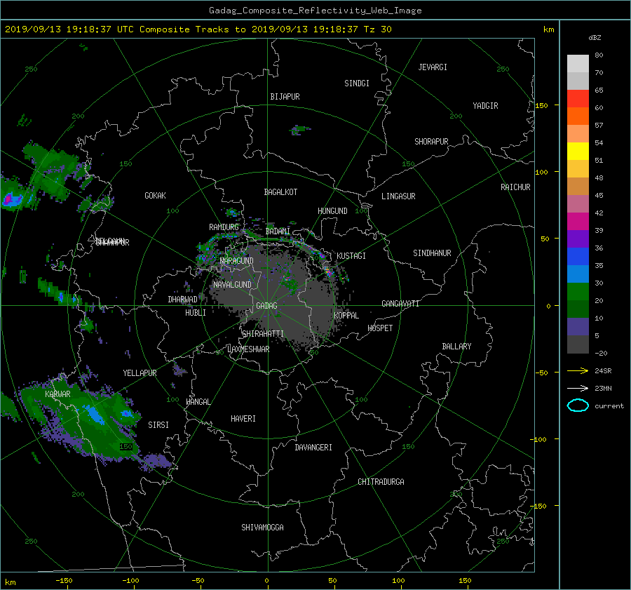The height and width of the screenshot is (590, 631).
Task: Pick the dark orange swatch in the dBZ scale
Action: click(578, 116)
